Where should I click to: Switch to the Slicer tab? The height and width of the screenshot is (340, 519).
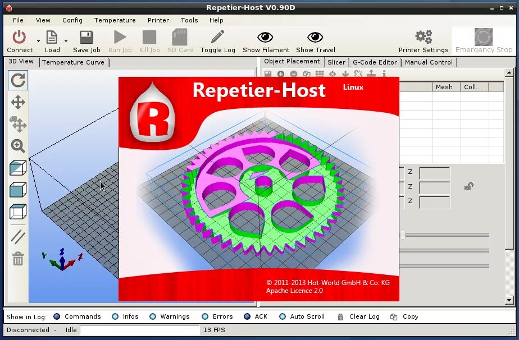point(336,62)
